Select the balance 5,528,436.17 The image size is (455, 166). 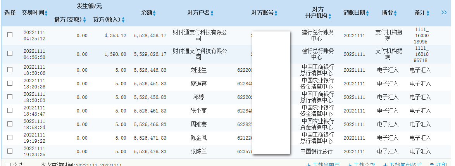click(150, 36)
